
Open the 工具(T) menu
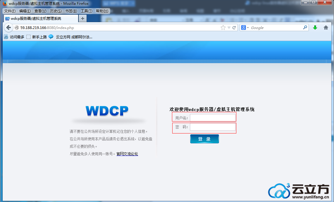87,11
